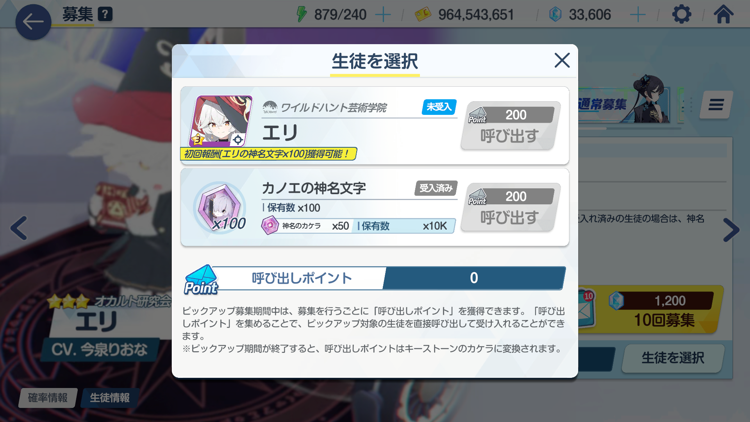Add AP with the plus beside 879/240
Screen dimensions: 750x422
click(x=383, y=15)
